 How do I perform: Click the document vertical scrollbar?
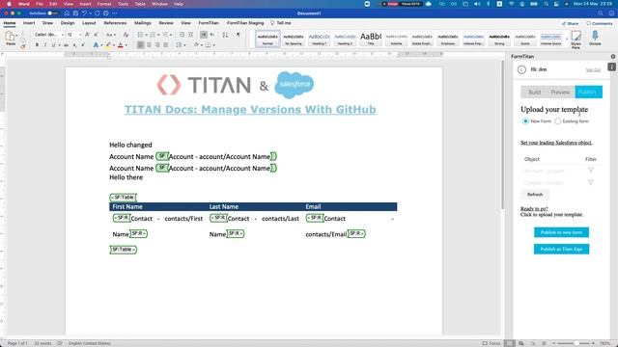point(502,134)
